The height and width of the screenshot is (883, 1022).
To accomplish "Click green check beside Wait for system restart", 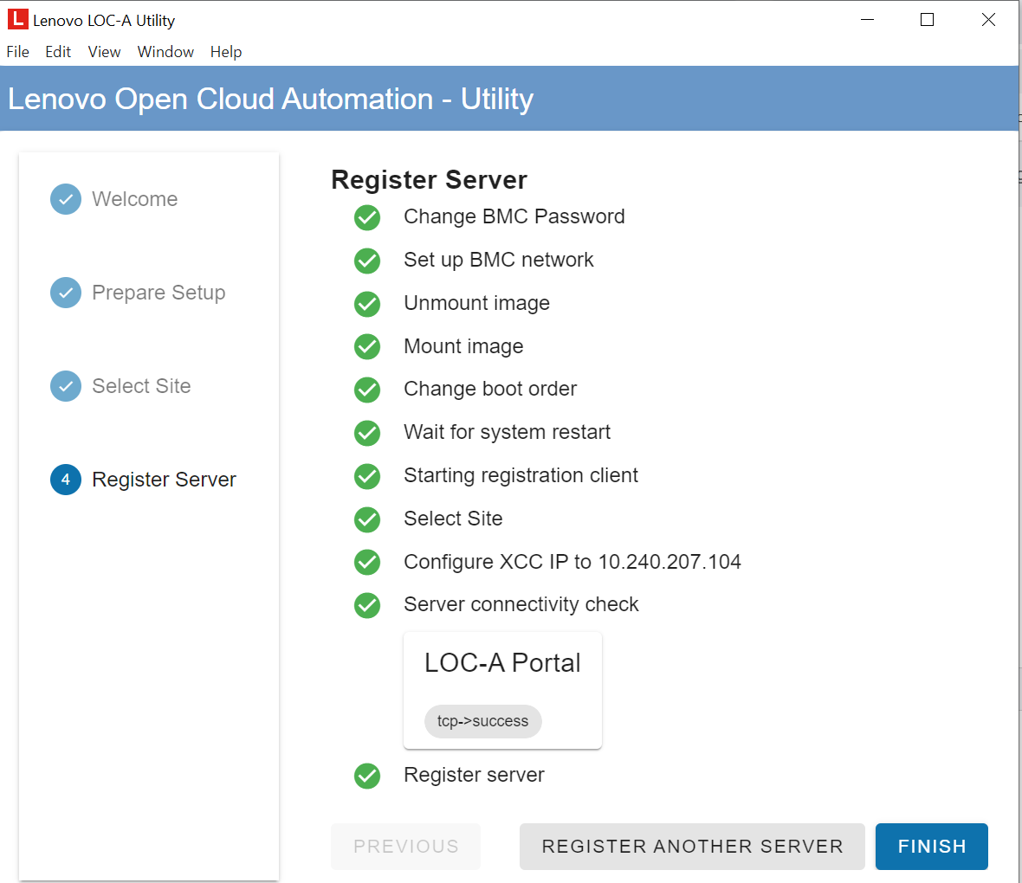I will 367,433.
